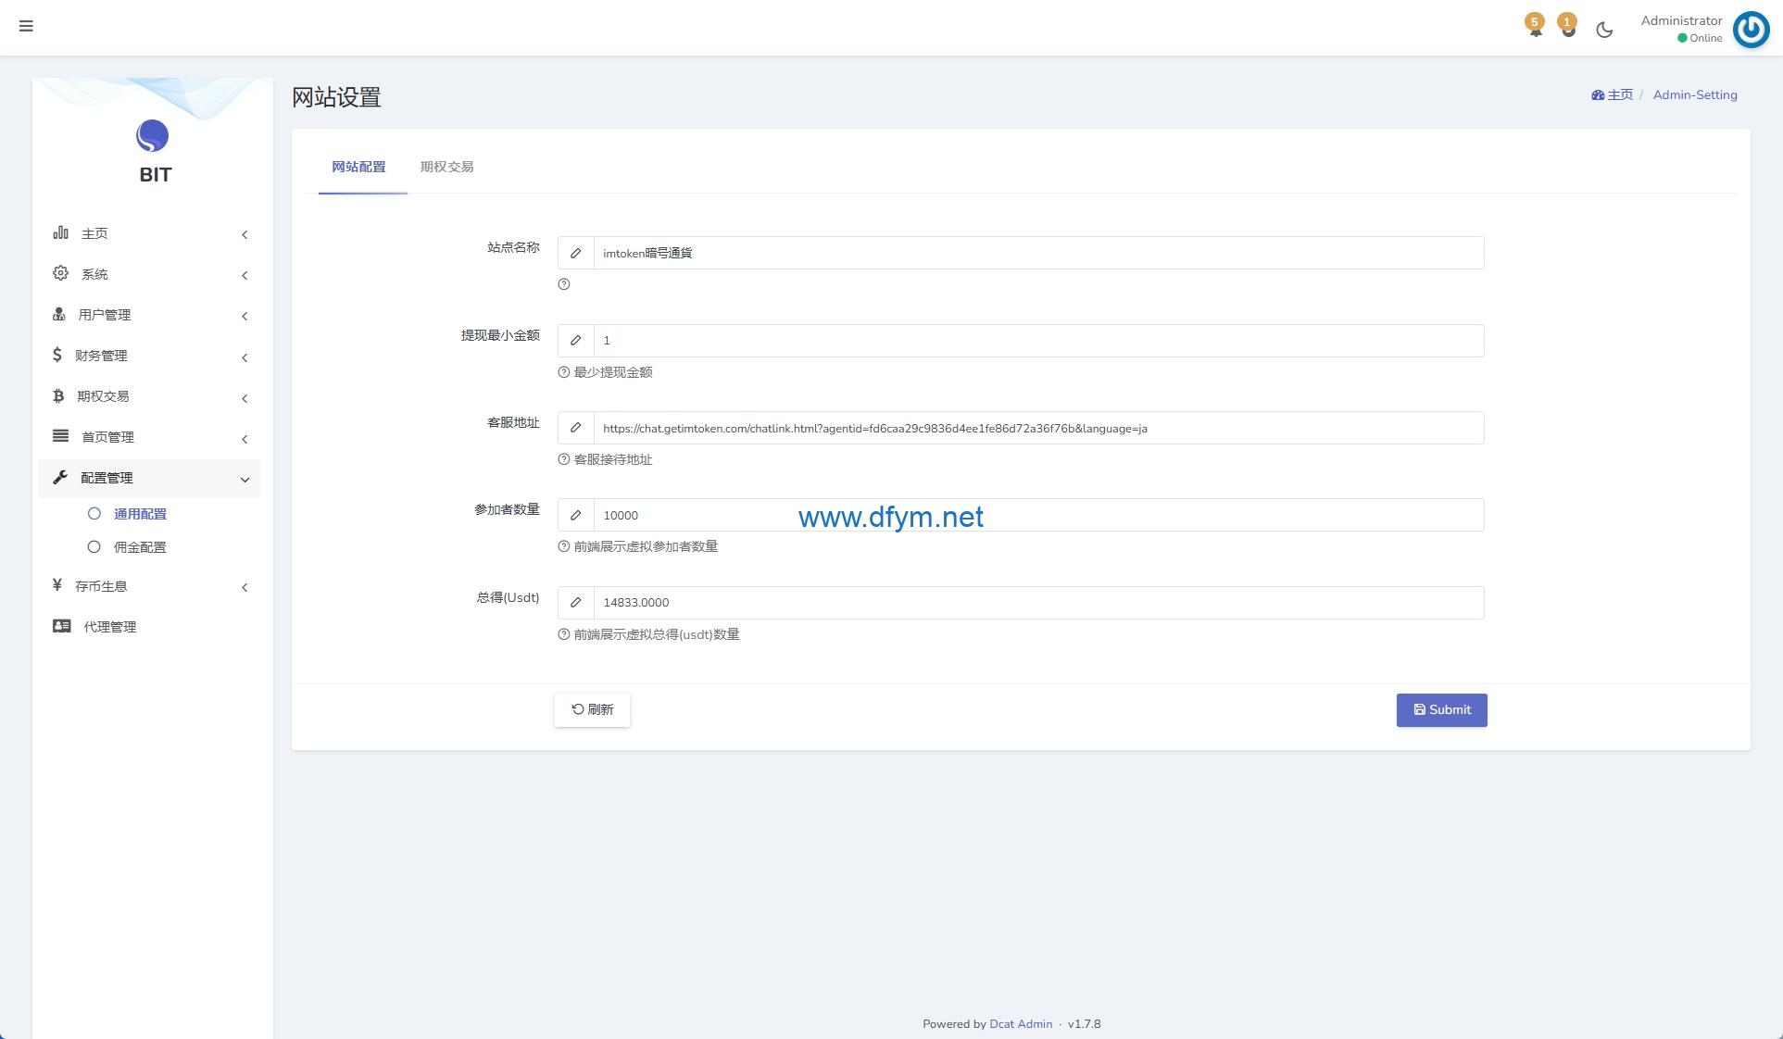Screen dimensions: 1783x1039
Task: Click help icon beside 最少提现金额
Action: (x=563, y=372)
